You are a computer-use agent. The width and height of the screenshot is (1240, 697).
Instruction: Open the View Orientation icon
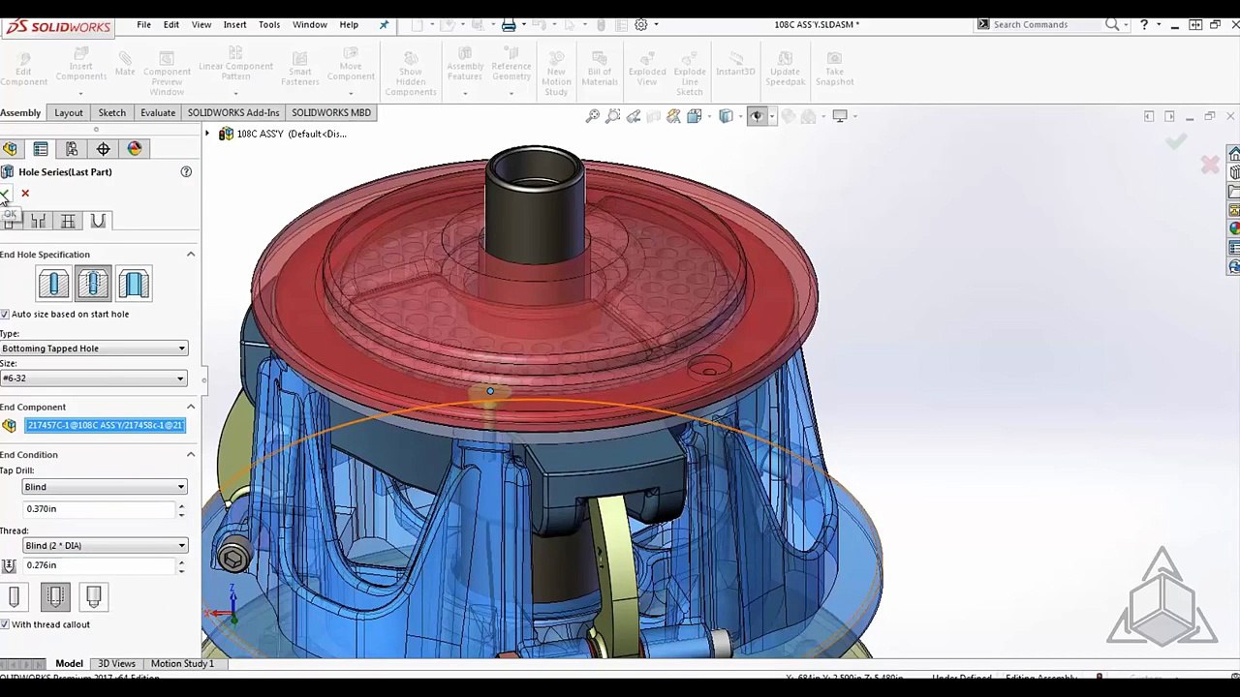pos(695,116)
